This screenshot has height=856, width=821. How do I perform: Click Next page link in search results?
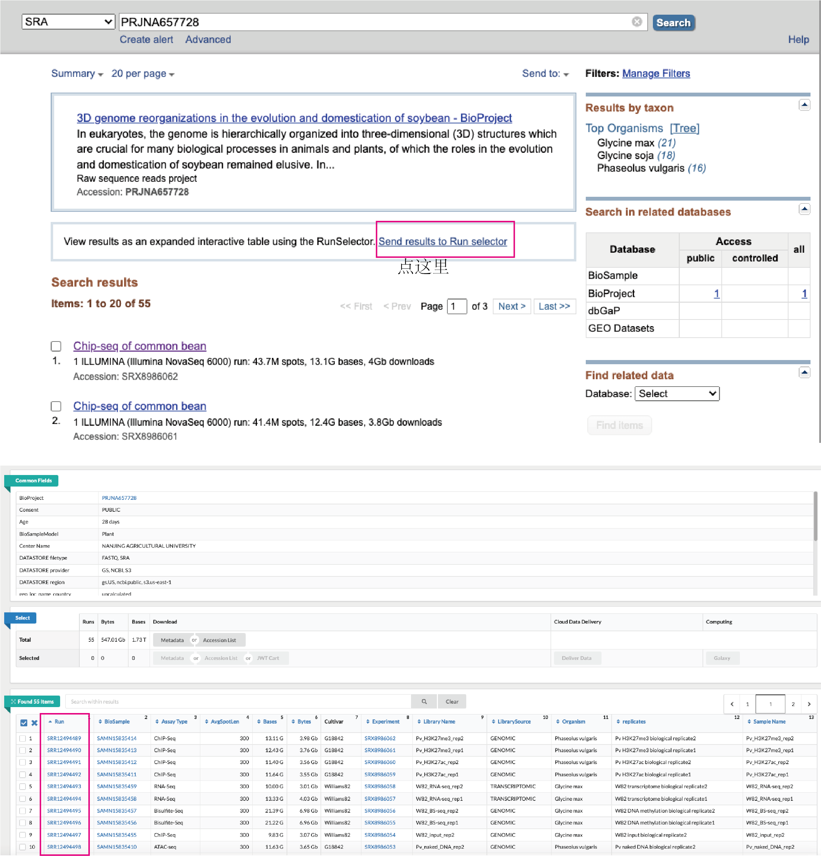pos(512,306)
